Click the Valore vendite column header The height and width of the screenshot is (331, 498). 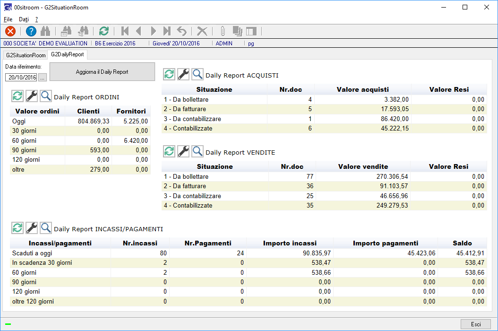pyautogui.click(x=363, y=166)
